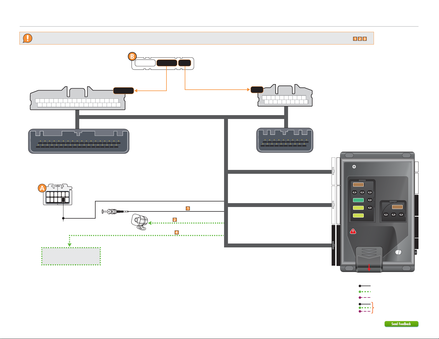
Task: Click the red down arrow on module latch
Action: 369,267
